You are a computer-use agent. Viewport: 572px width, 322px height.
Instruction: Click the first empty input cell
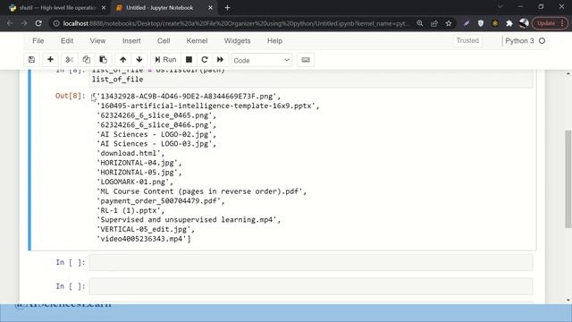tap(311, 262)
